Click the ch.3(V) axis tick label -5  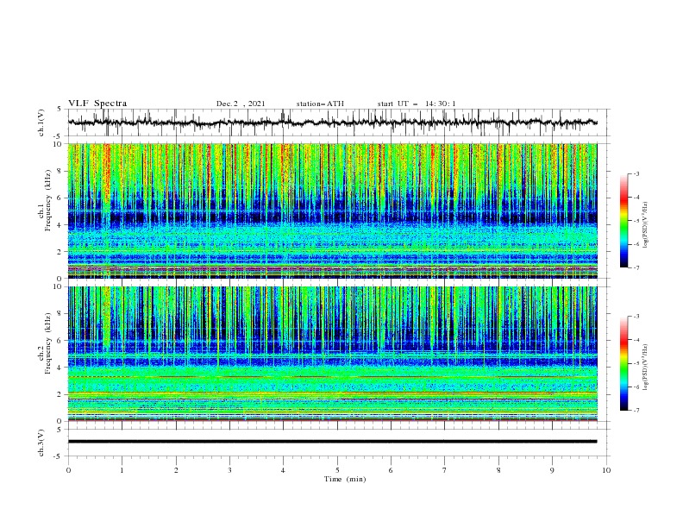pyautogui.click(x=58, y=456)
